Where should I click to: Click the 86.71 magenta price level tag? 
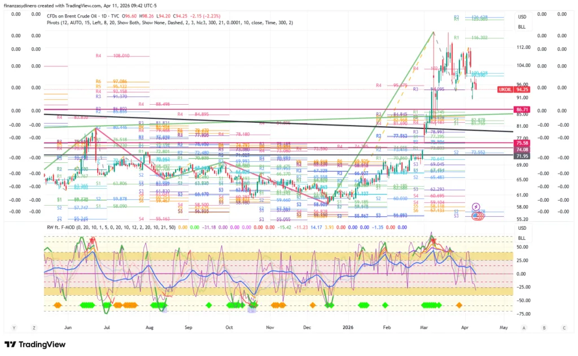[x=522, y=109]
